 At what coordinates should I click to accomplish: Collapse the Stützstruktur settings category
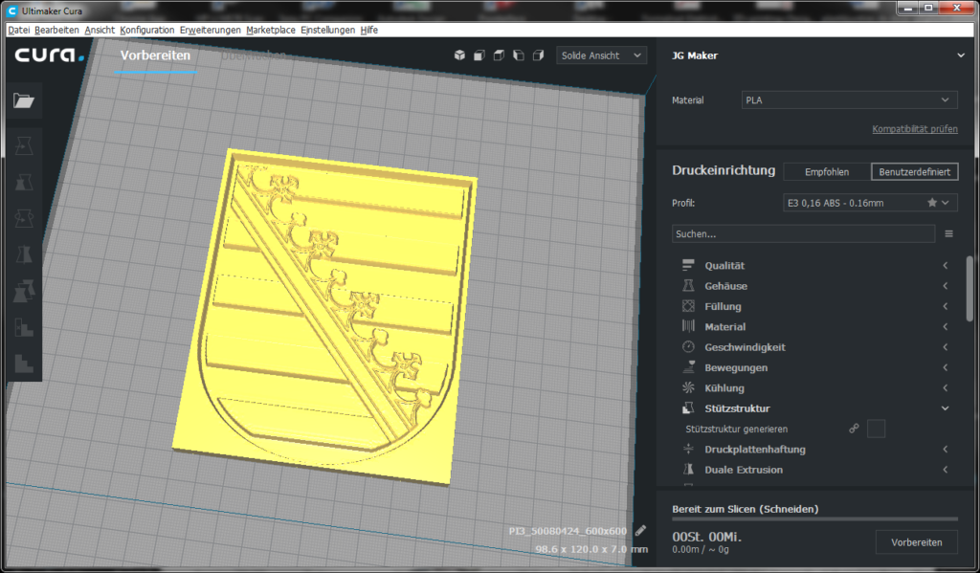(945, 408)
